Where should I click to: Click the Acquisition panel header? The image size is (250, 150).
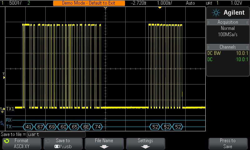point(228,22)
